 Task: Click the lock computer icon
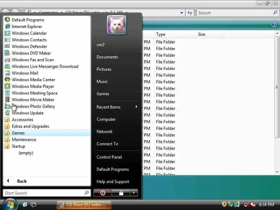point(121,193)
